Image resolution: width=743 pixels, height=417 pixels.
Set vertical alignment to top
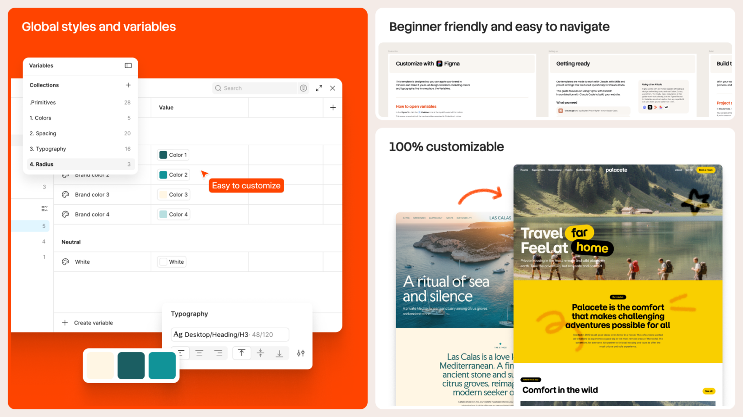click(242, 353)
